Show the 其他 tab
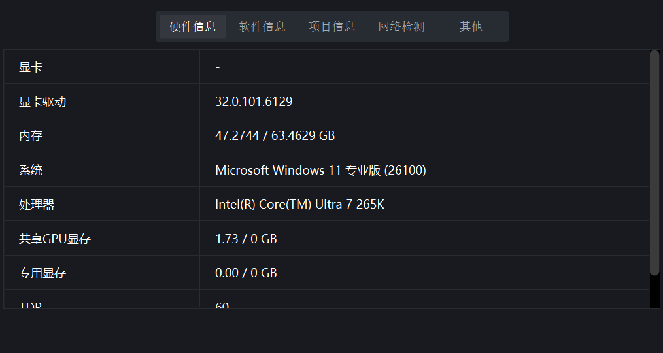Image resolution: width=663 pixels, height=353 pixels. point(471,27)
